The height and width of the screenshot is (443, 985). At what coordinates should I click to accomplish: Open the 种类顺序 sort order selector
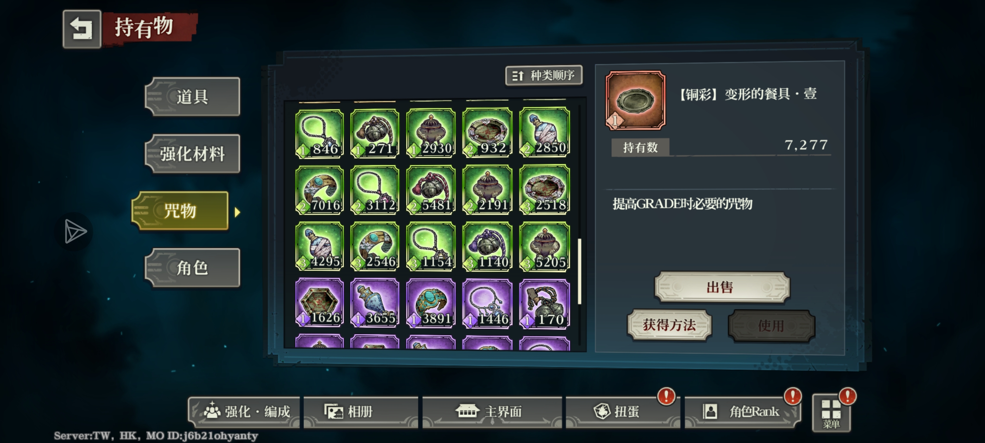click(544, 75)
